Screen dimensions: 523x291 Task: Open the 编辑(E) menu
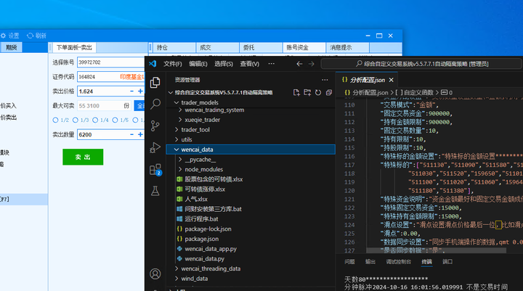pyautogui.click(x=198, y=64)
